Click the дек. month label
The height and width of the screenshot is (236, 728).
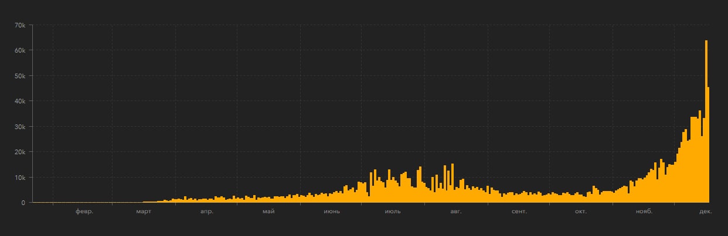tap(705, 211)
